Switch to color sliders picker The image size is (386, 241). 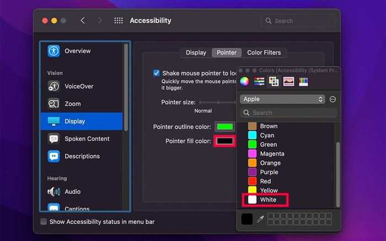[259, 81]
